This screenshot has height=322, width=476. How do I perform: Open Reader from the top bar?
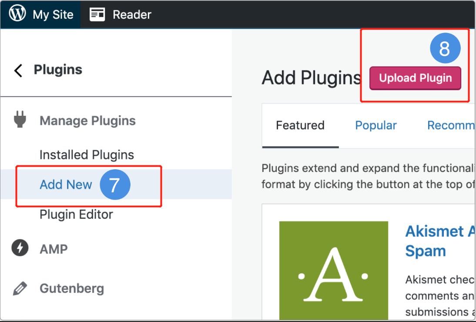132,14
